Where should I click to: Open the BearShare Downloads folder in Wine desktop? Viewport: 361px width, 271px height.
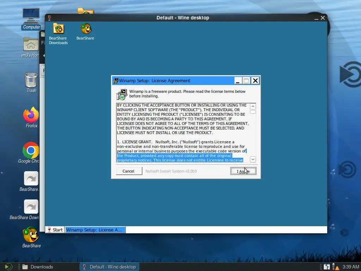pyautogui.click(x=59, y=34)
